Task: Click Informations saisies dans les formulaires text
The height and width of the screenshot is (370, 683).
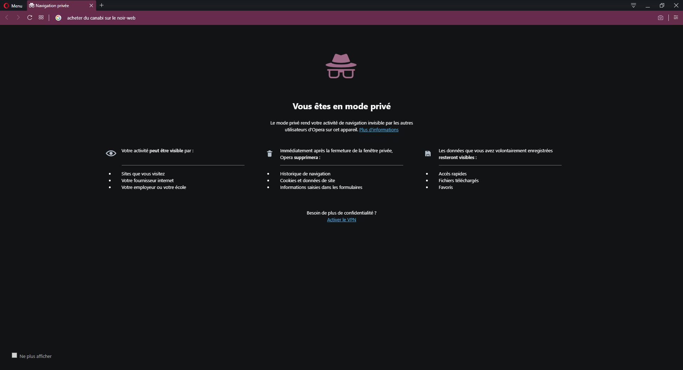Action: (321, 187)
